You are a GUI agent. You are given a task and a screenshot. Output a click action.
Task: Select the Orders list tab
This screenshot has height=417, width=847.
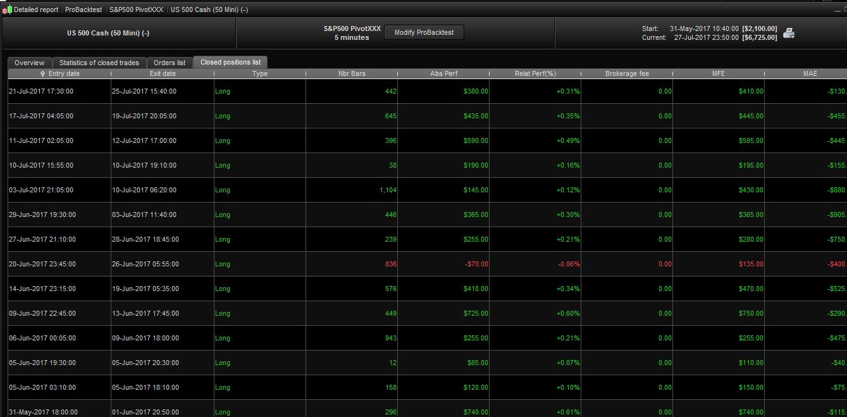coord(170,63)
